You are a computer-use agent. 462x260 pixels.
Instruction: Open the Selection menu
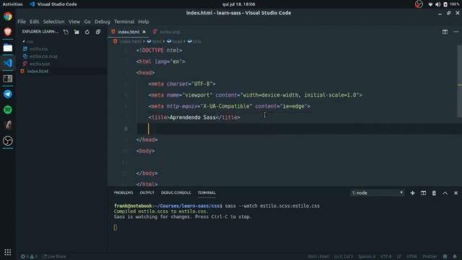tap(53, 22)
